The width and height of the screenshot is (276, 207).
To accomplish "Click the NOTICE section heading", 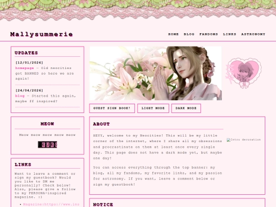I will (x=103, y=204).
